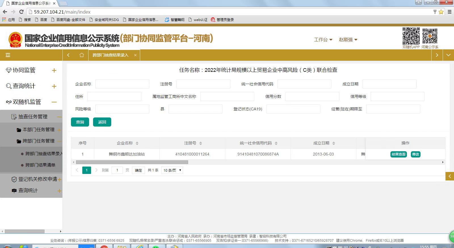This screenshot has width=454, height=248.
Task: Reload the page with browser refresh icon
Action: pyautogui.click(x=21, y=12)
